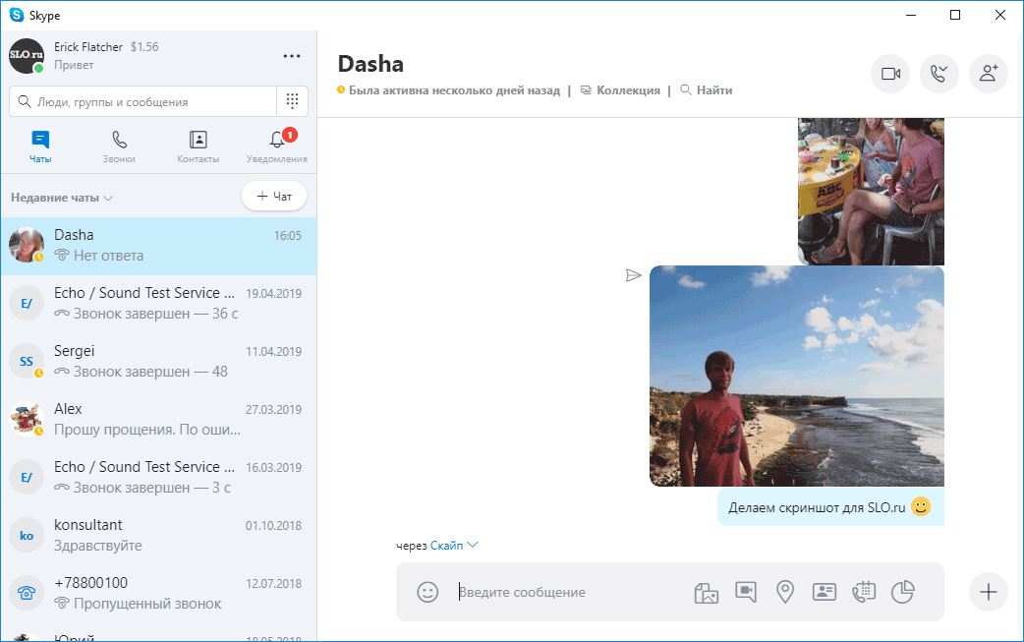Click Find in conversation link
Viewport: 1024px width, 642px height.
tap(706, 90)
